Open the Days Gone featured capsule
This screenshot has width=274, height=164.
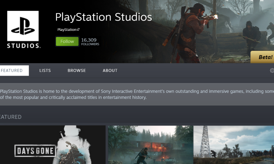pyautogui.click(x=53, y=145)
